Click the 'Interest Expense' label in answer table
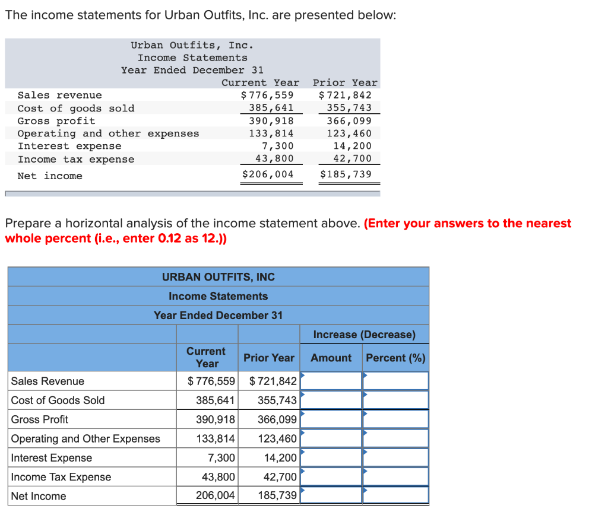608x509 pixels. (x=52, y=458)
